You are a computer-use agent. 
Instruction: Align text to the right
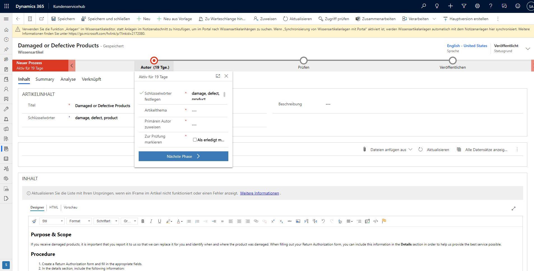pyautogui.click(x=248, y=221)
